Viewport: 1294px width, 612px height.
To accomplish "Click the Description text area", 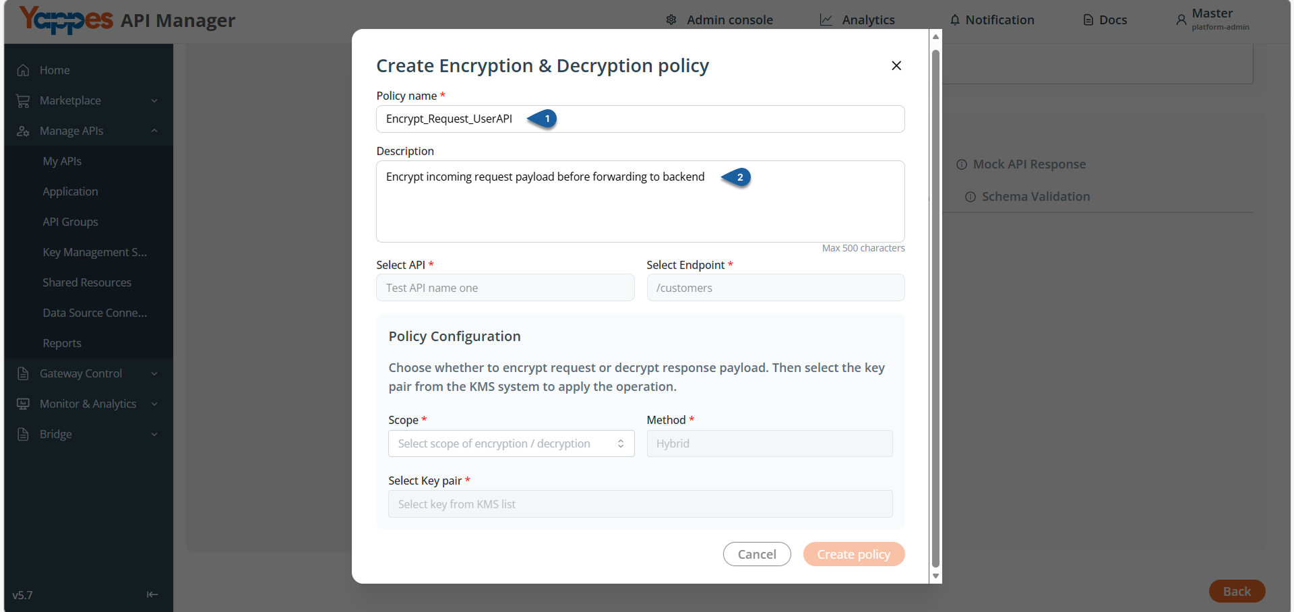I will [640, 202].
